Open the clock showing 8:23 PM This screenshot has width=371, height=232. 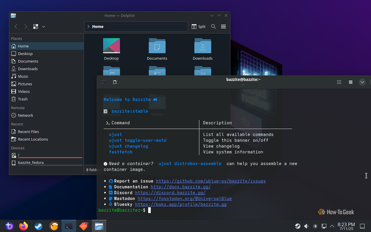(x=346, y=226)
